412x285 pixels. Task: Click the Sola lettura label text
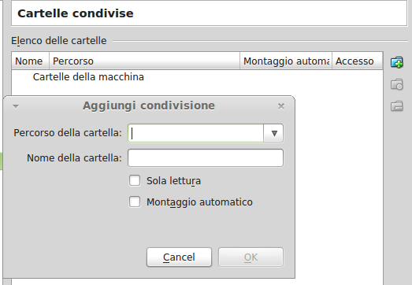point(173,181)
